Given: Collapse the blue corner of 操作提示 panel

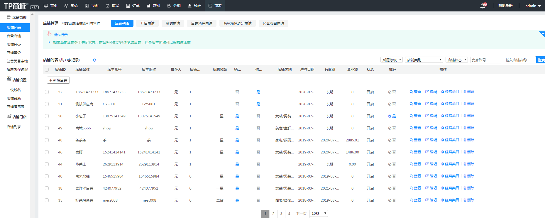Looking at the screenshot, I should coord(542,34).
